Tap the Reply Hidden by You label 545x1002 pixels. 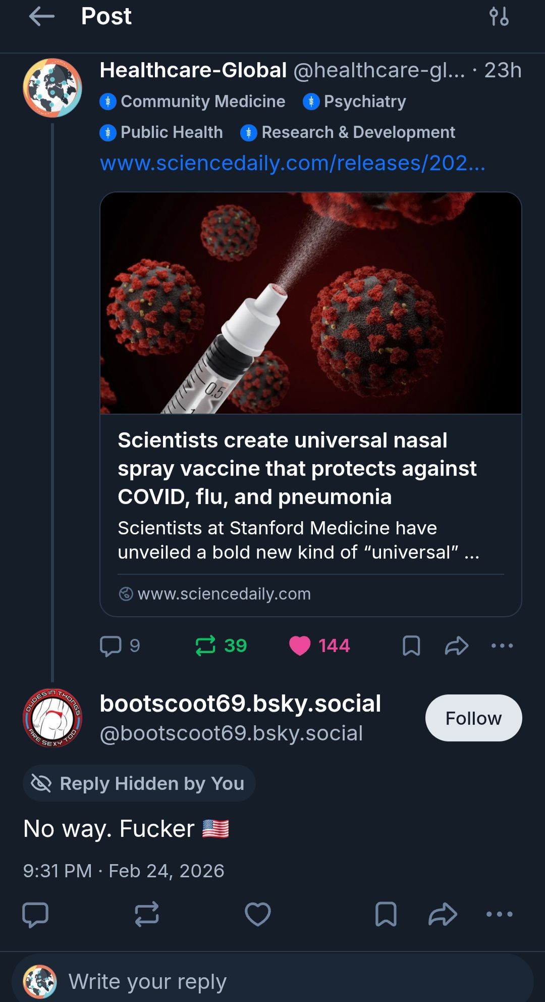point(139,783)
